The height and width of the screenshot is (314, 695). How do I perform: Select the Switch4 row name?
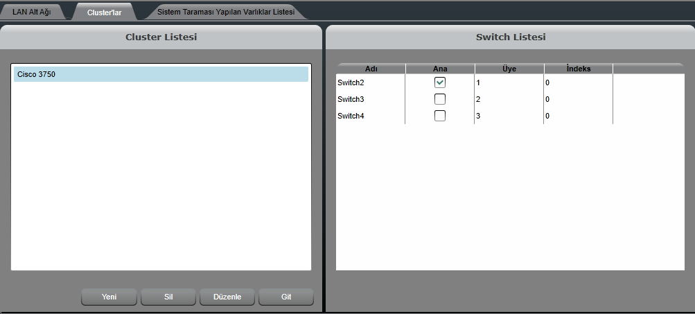point(351,116)
